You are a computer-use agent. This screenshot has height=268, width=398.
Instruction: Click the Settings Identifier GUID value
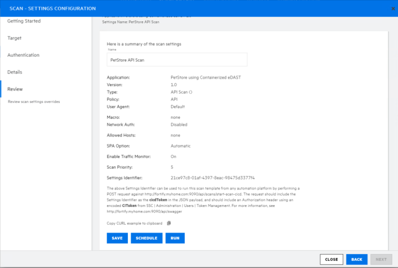coord(213,178)
